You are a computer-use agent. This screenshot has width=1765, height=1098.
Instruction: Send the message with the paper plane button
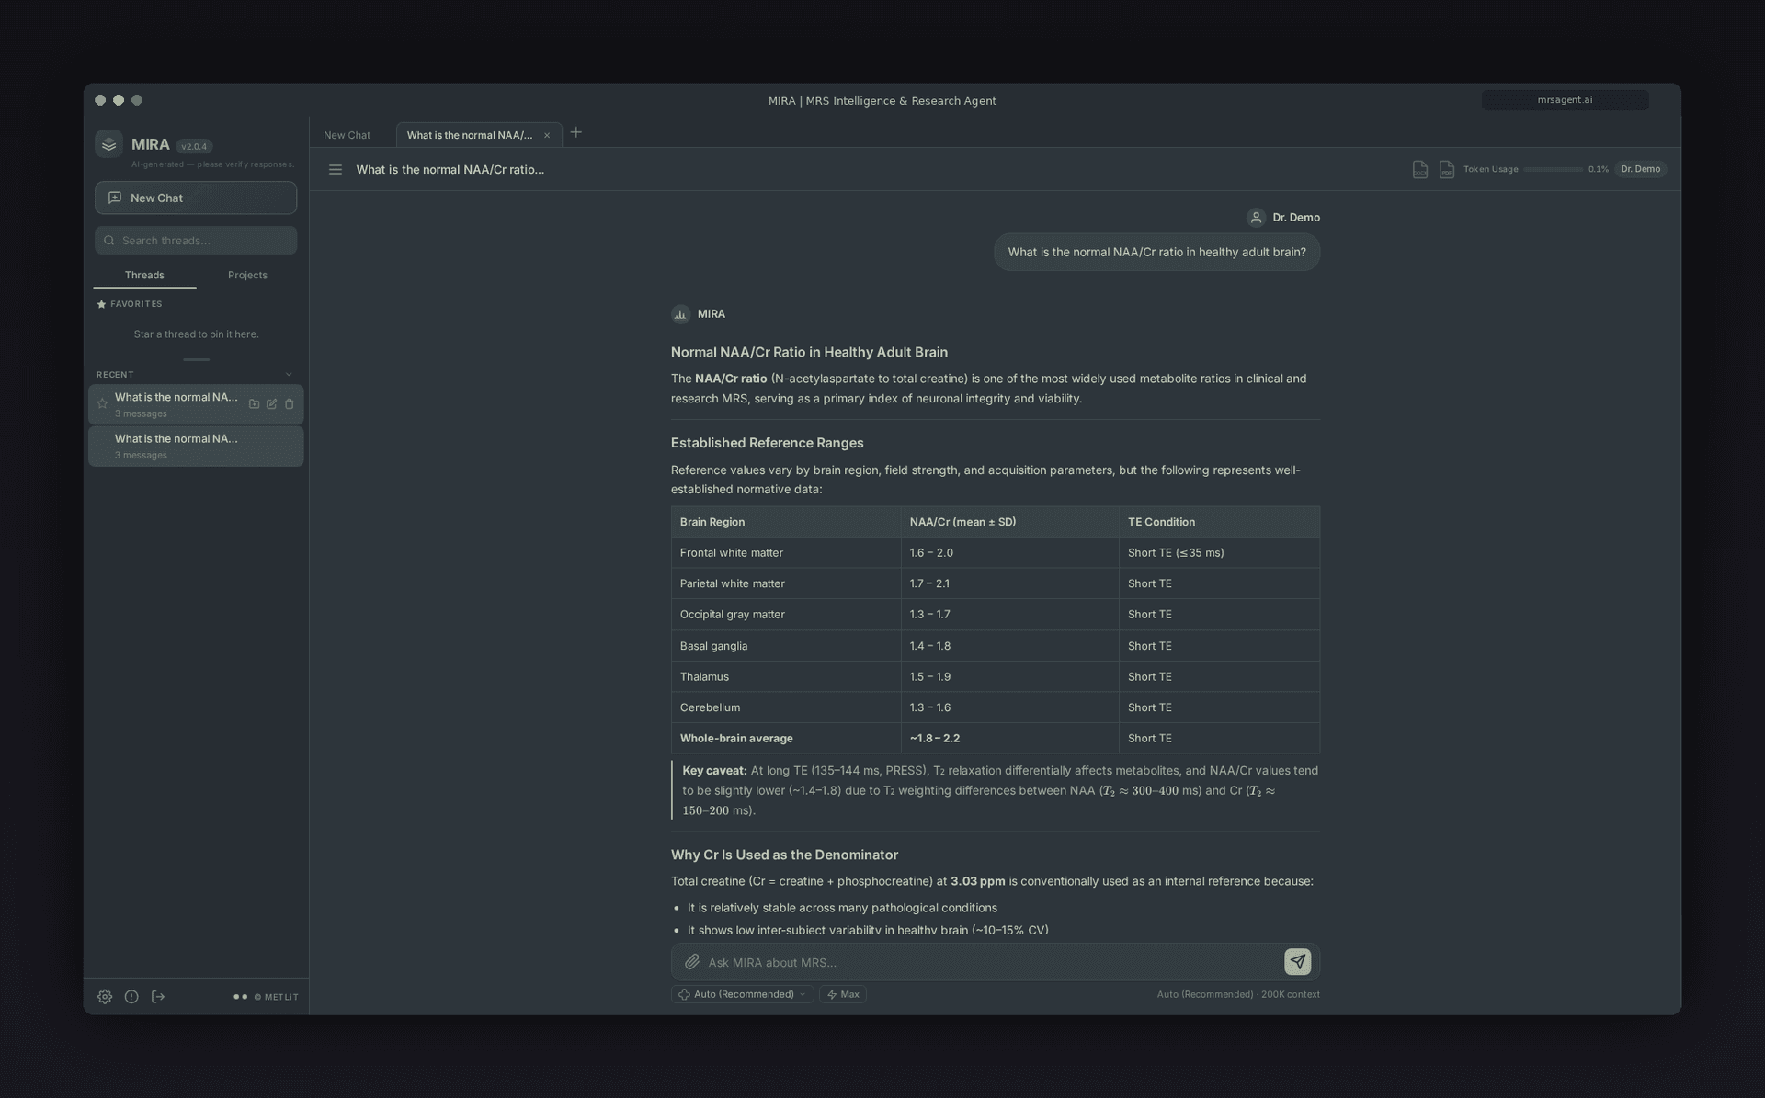(x=1296, y=961)
